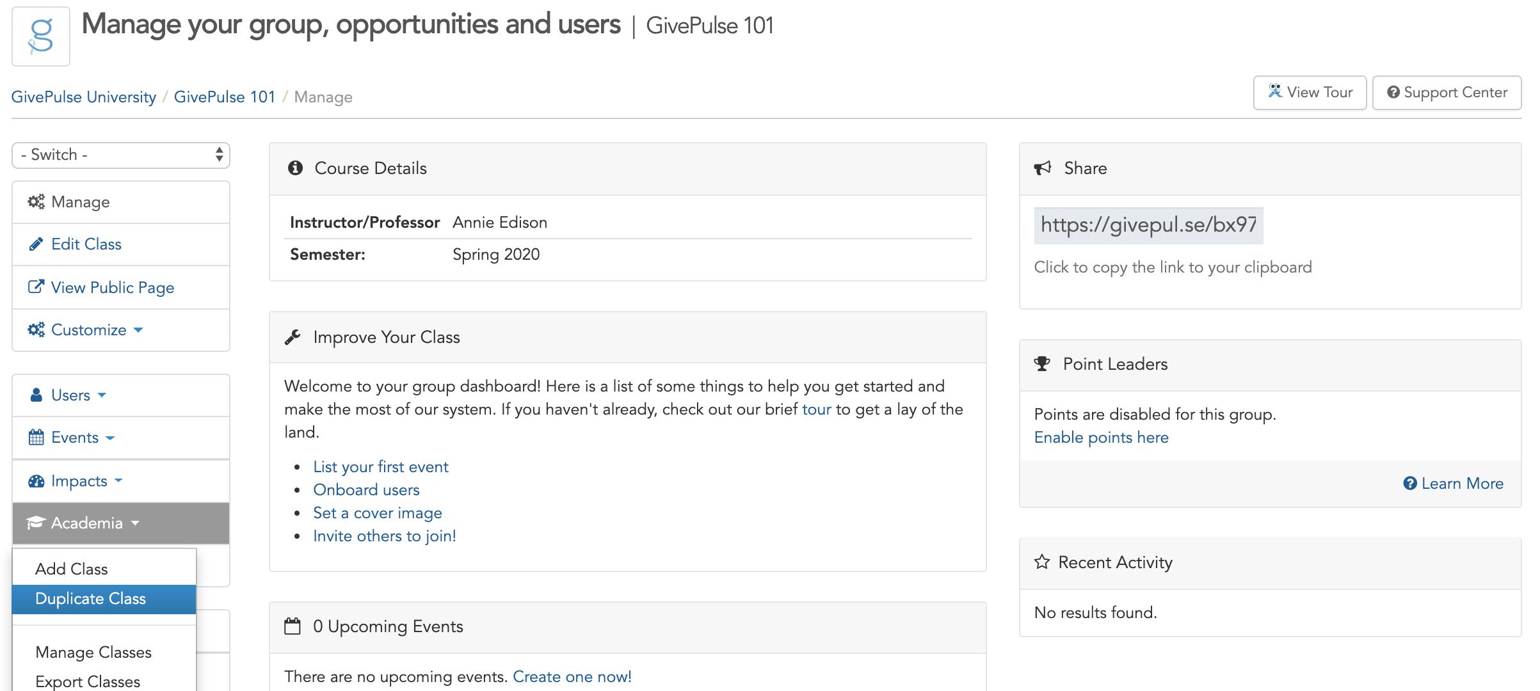Screen dimensions: 1540x691
Task: Click Set a cover image link
Action: (377, 513)
